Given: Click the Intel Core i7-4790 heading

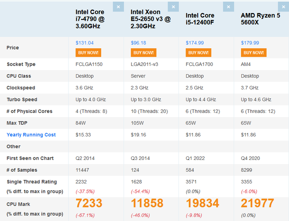Looking at the screenshot, I should click(90, 19).
